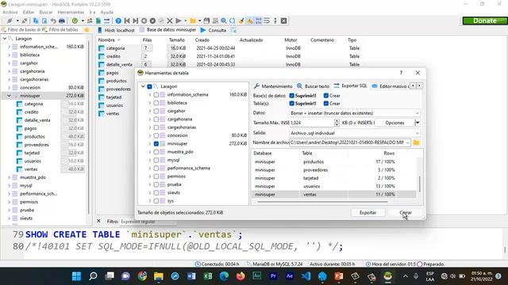Select the ventas row in the export results
The width and height of the screenshot is (508, 285).
[333, 195]
